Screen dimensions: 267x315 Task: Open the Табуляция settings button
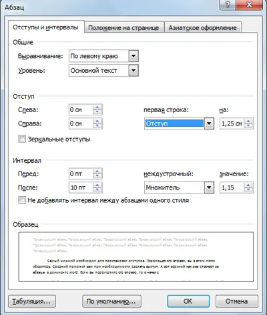click(32, 301)
